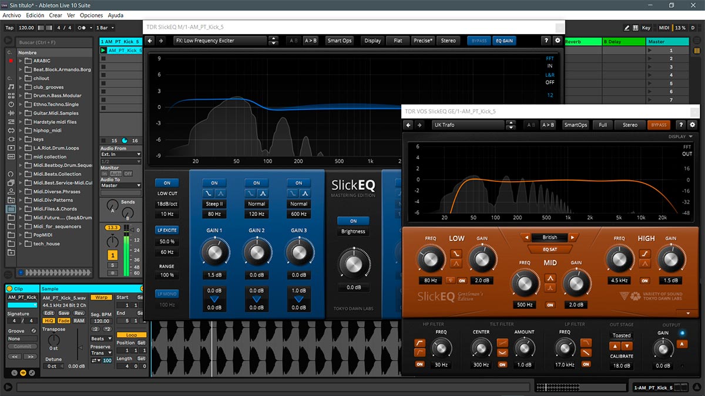Click the Hot-Swap Groove icon

[34, 331]
